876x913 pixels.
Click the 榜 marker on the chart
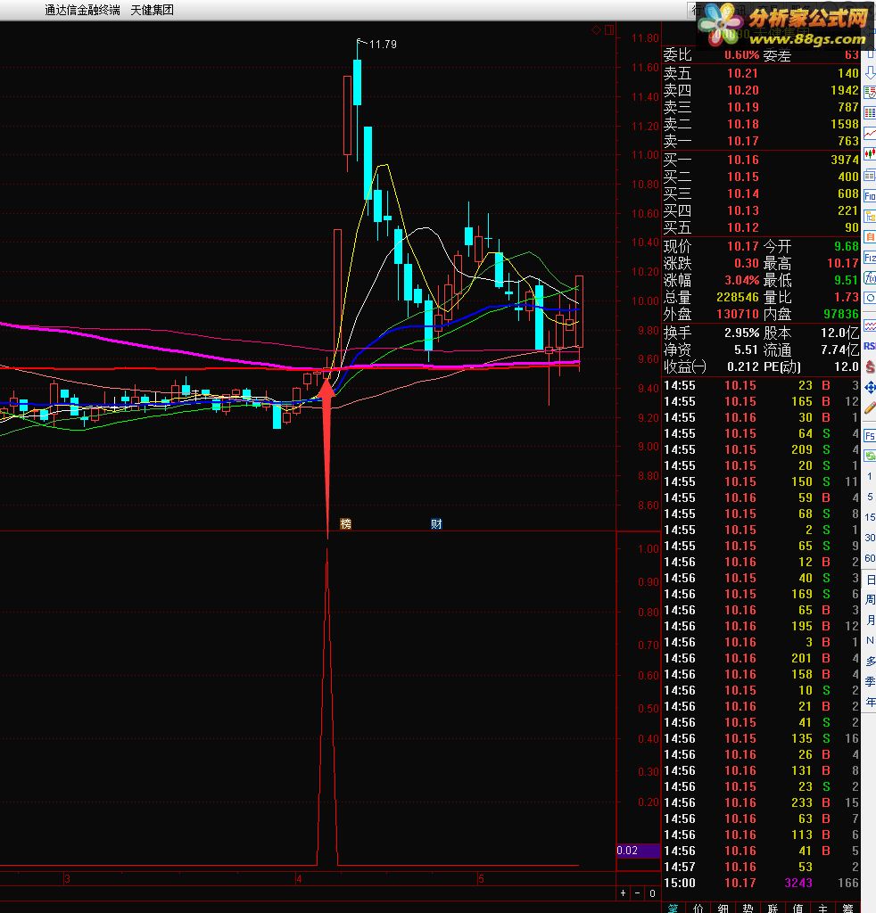pyautogui.click(x=345, y=524)
